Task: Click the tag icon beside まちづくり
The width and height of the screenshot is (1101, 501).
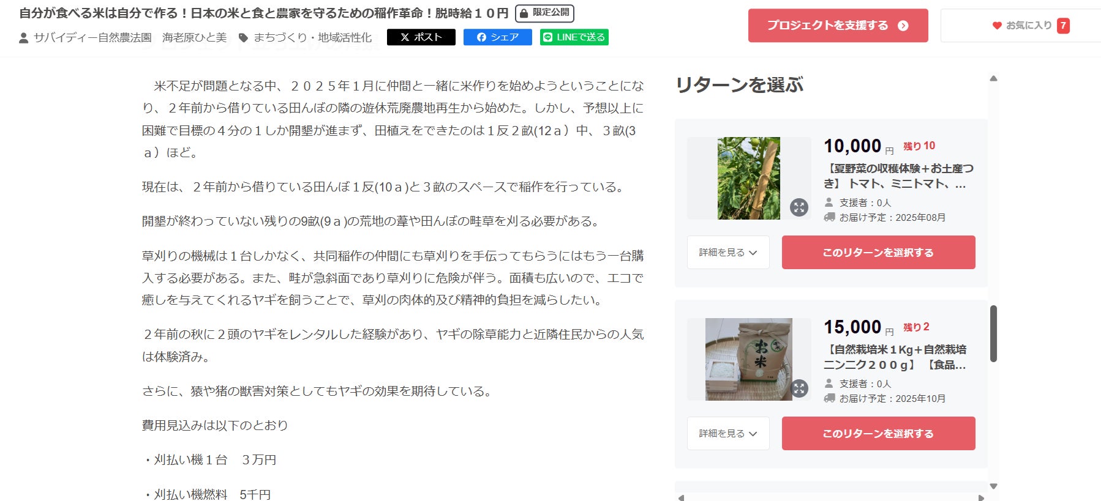Action: tap(243, 38)
